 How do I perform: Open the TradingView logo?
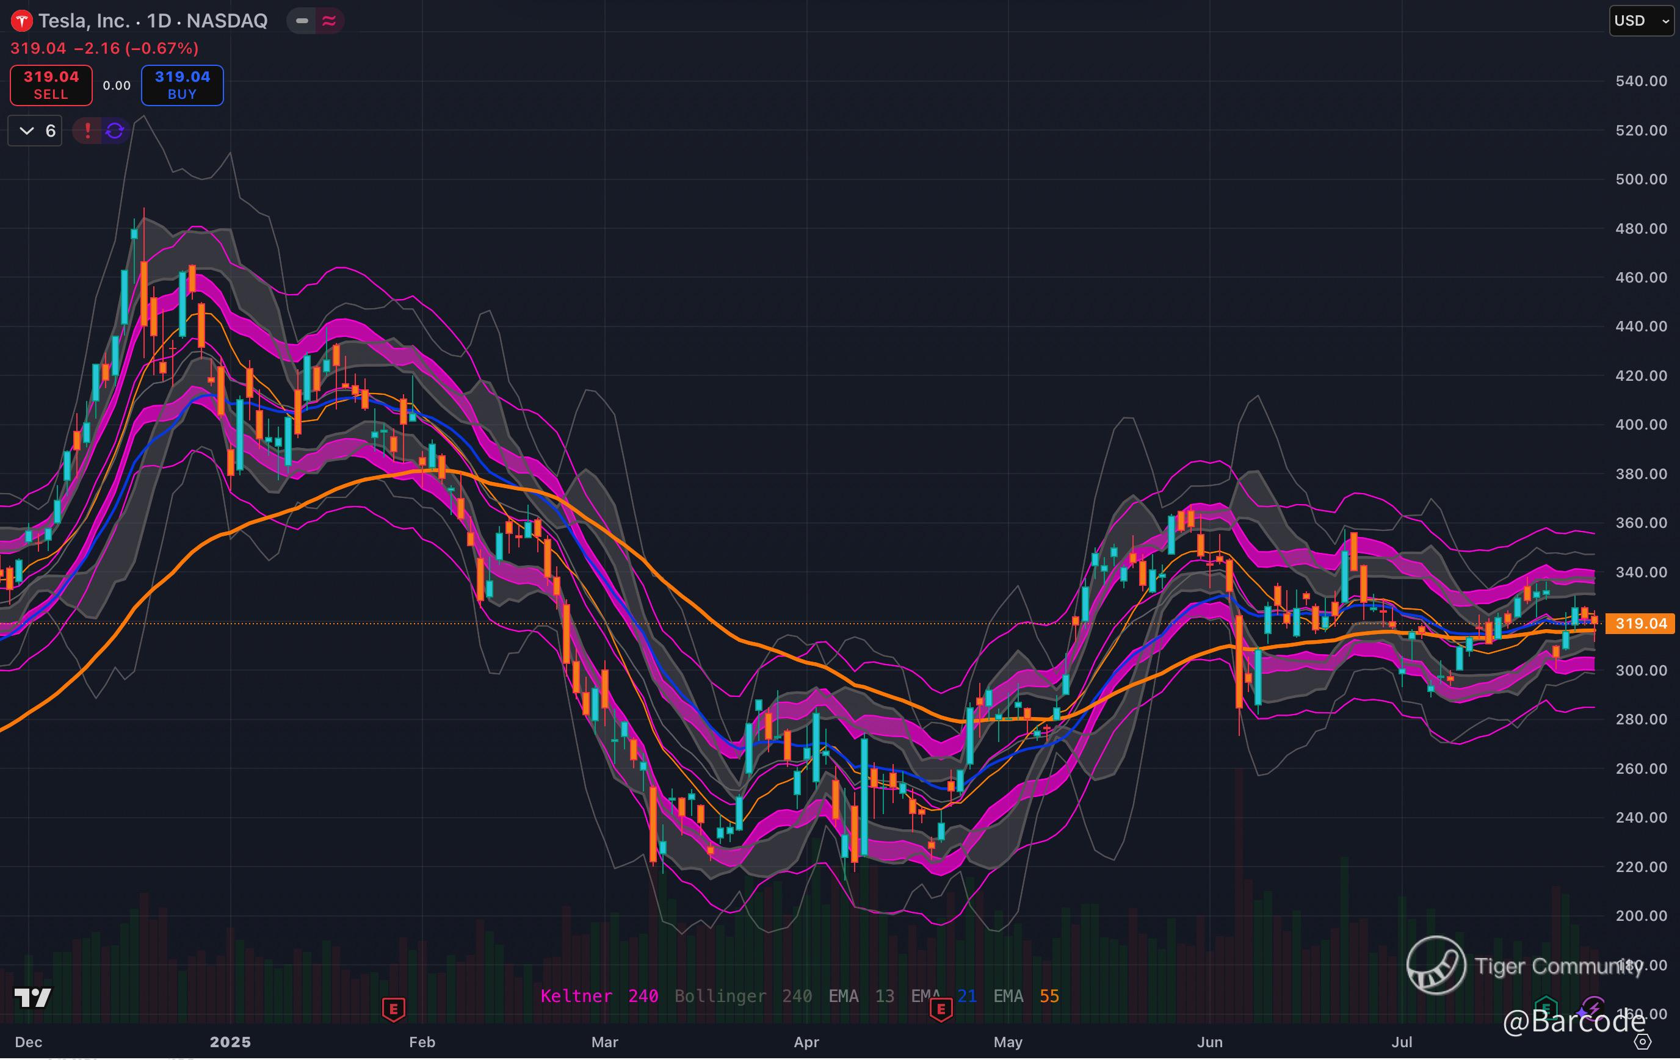(x=33, y=998)
